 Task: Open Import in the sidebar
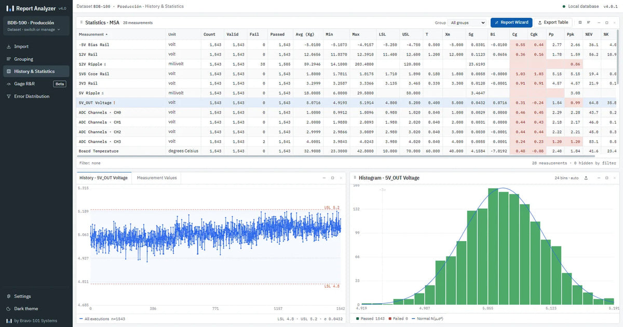(x=36, y=47)
